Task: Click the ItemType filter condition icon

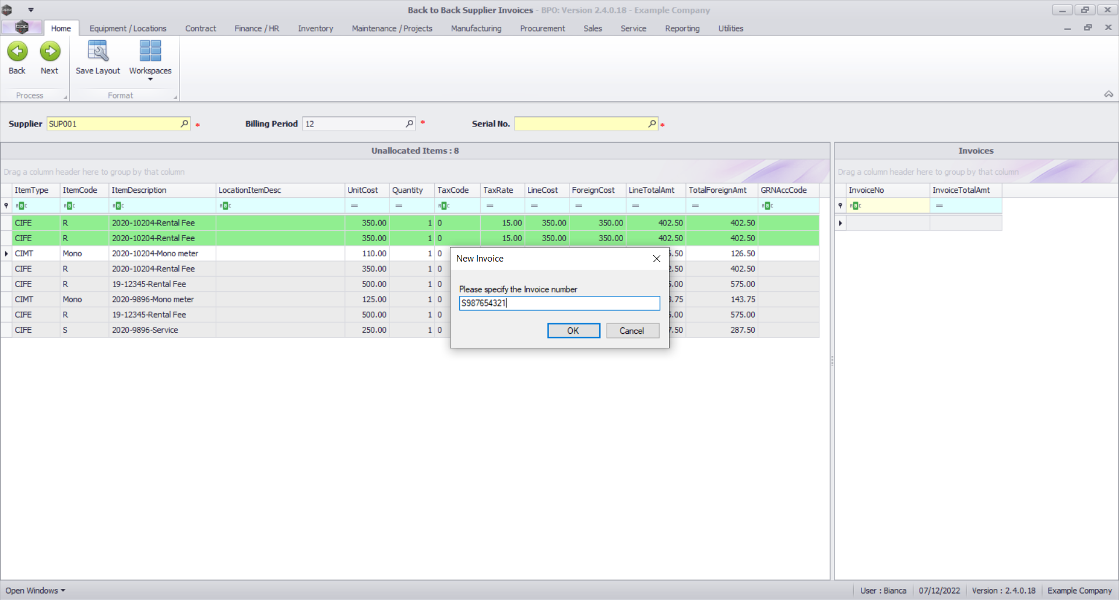Action: click(x=21, y=206)
